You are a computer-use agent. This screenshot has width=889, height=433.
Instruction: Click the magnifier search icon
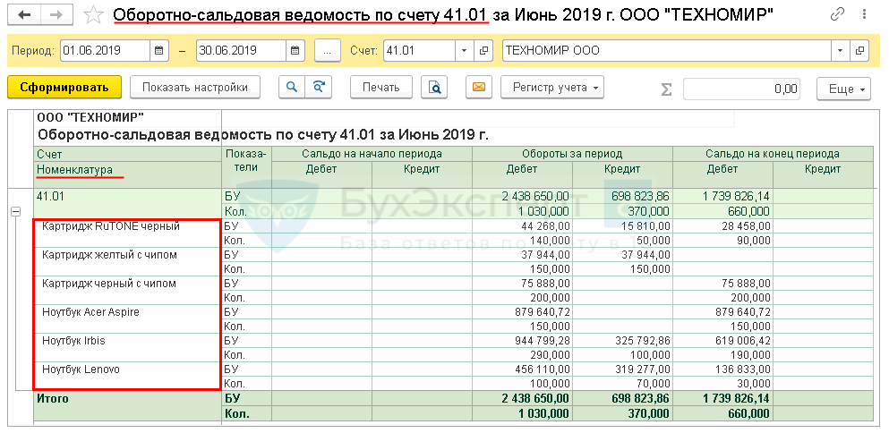tap(291, 88)
